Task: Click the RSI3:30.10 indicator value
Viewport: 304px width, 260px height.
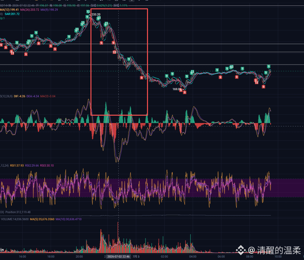Action: pos(47,165)
